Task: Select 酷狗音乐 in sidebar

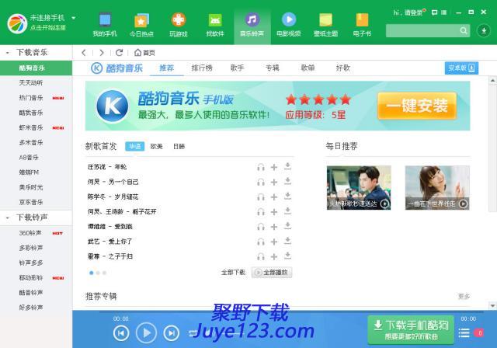Action: pyautogui.click(x=36, y=68)
